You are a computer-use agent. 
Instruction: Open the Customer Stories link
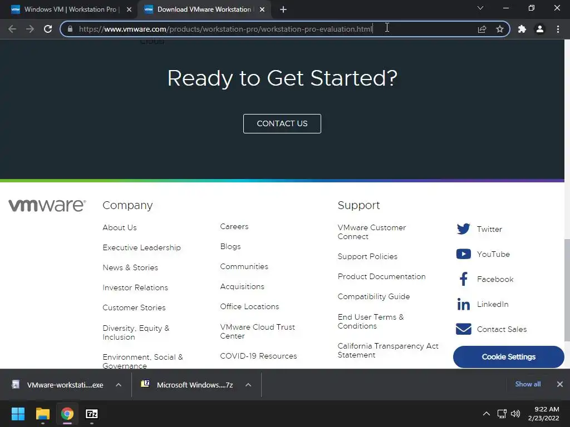[134, 307]
